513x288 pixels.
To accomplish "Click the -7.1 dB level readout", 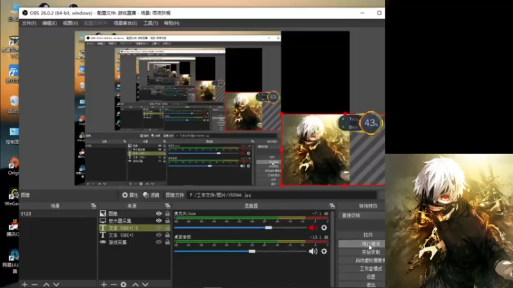I will pyautogui.click(x=320, y=214).
